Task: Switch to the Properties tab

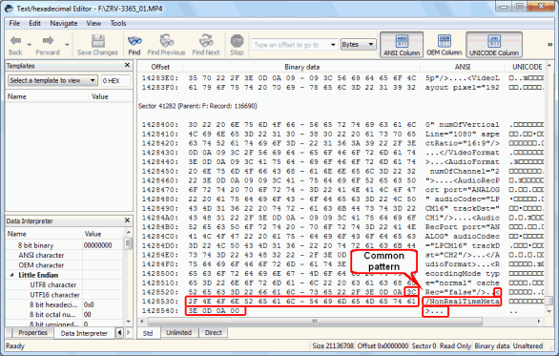Action: click(32, 332)
